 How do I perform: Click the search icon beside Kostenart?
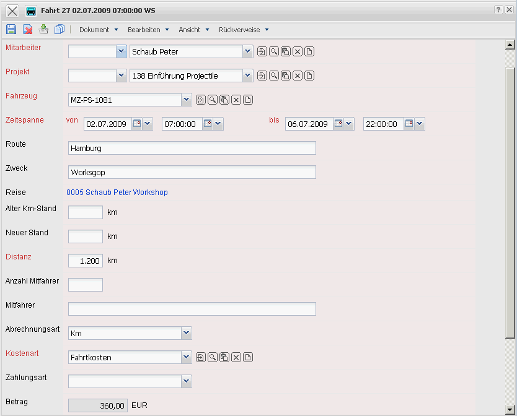[x=212, y=357]
